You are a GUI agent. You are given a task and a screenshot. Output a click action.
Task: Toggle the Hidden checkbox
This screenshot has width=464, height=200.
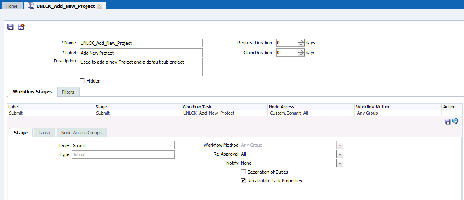tap(82, 81)
